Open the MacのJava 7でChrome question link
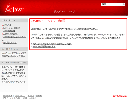Screen dimensions: 128x103 14,55
